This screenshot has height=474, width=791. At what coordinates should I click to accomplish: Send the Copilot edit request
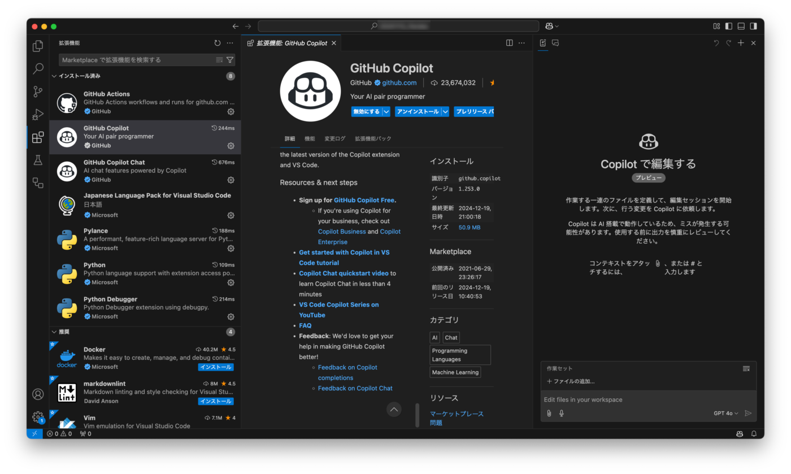(748, 414)
